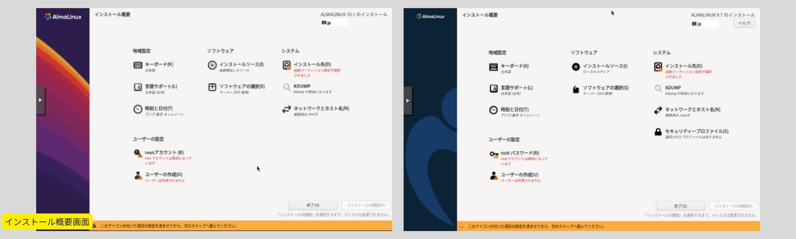Open ソフトウェアの選択(S) in the AlmaLinux 10.1 installer

point(236,88)
